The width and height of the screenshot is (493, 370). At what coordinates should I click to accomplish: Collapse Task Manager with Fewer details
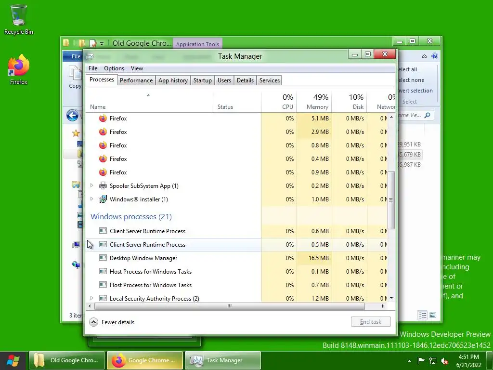pos(112,322)
